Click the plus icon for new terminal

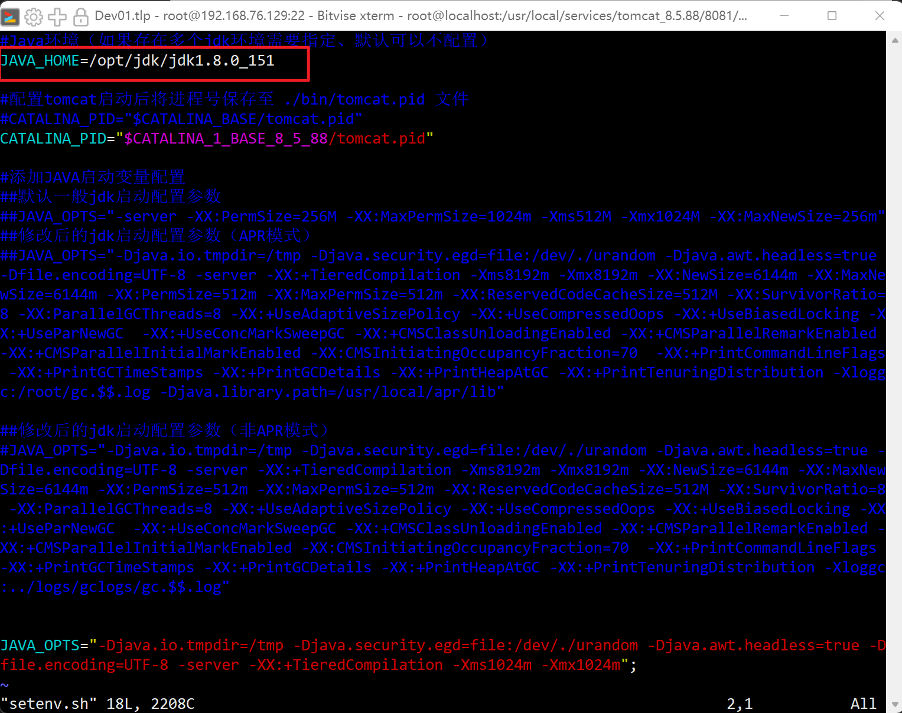point(57,16)
